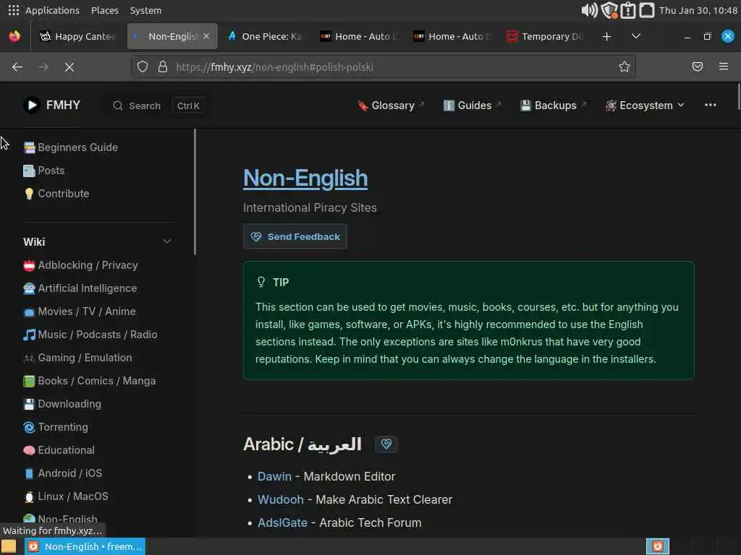Switch to the second Home - Auto tab
This screenshot has width=741, height=555.
(x=452, y=36)
